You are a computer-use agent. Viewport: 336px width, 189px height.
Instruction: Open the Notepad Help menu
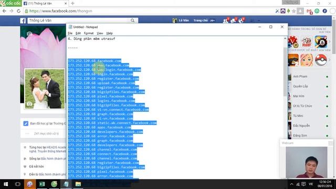coord(110,33)
